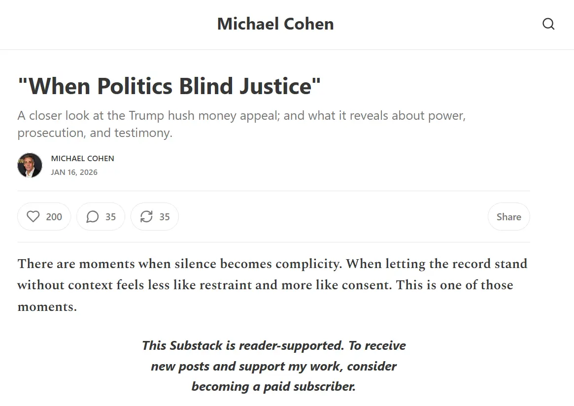
Task: Open comments via the speech bubble icon
Action: click(92, 217)
